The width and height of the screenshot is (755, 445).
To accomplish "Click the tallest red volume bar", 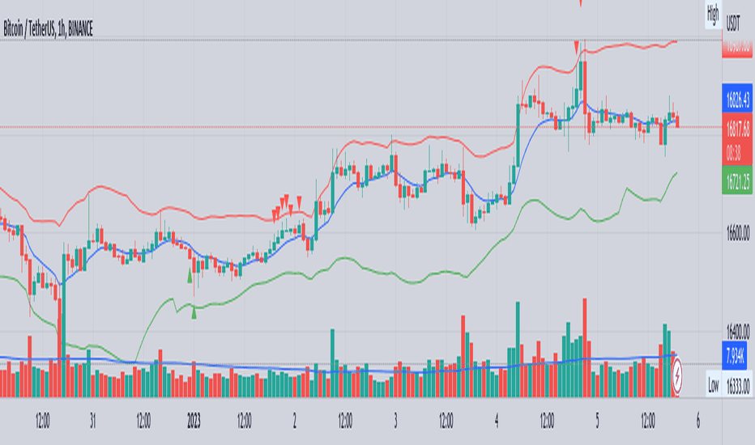I will pos(585,347).
